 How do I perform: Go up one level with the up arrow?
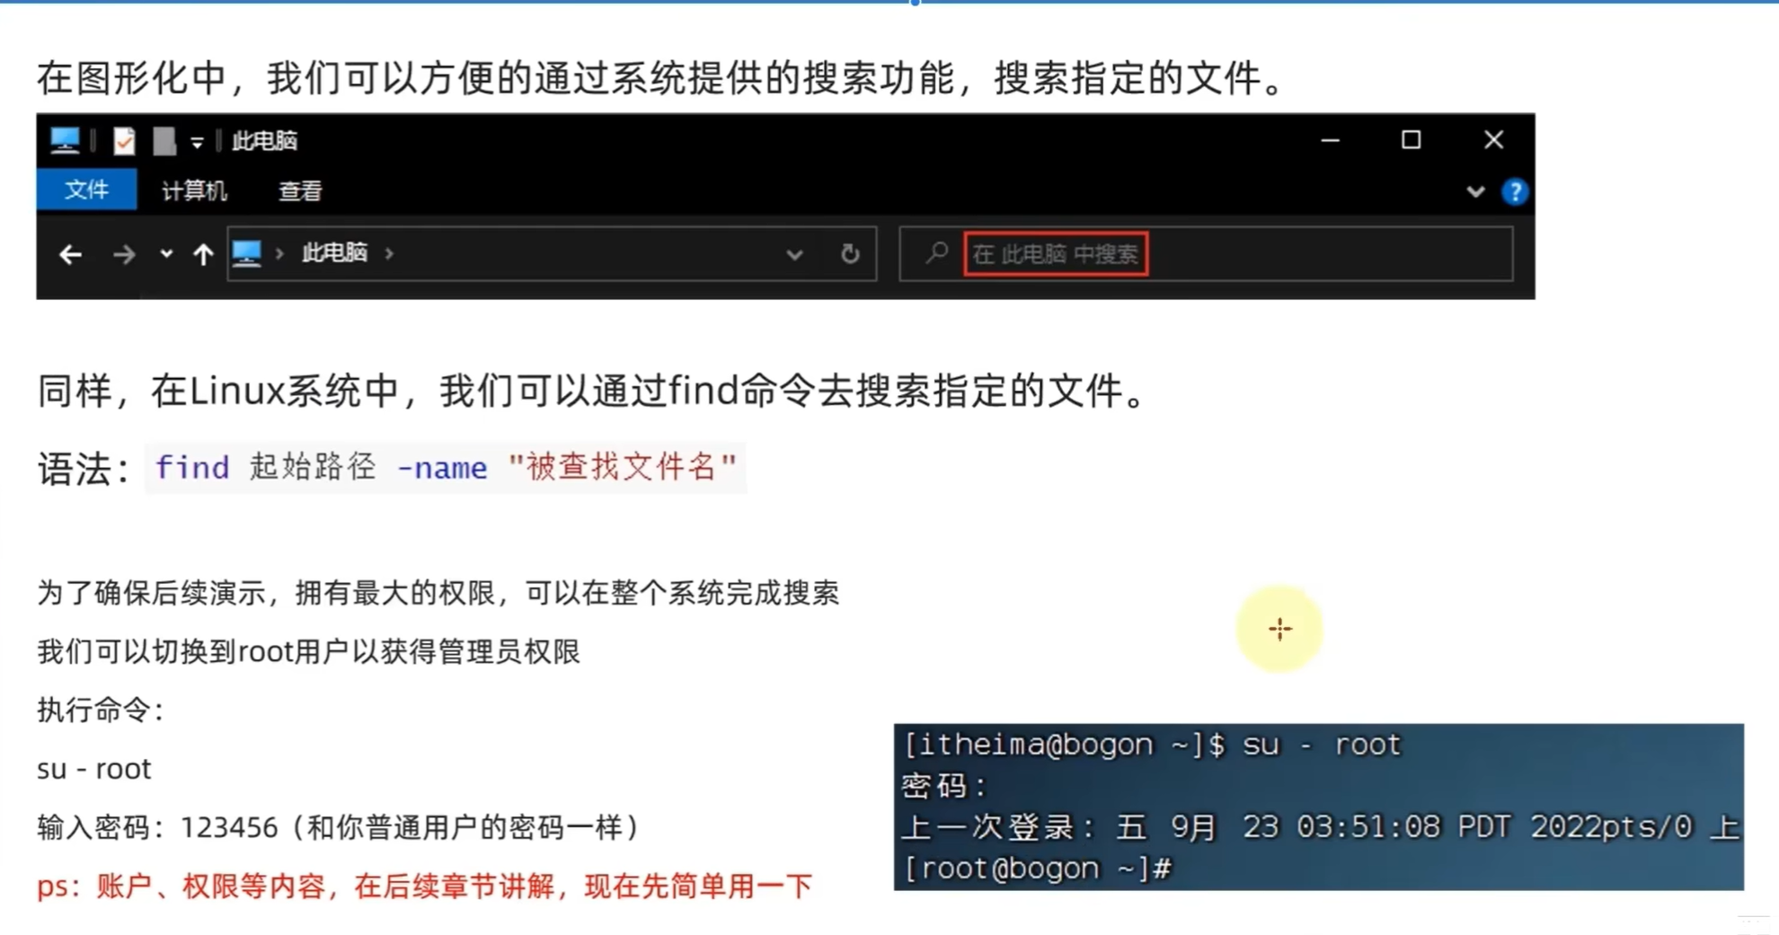[x=203, y=255]
